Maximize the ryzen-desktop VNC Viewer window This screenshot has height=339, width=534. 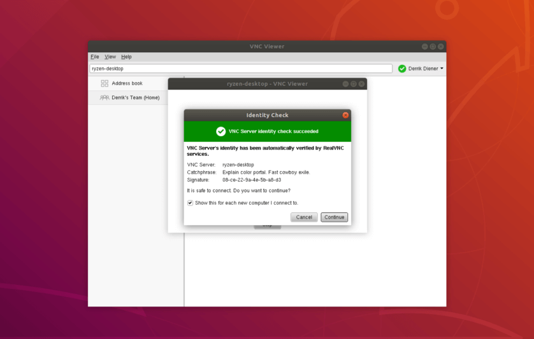(x=354, y=84)
